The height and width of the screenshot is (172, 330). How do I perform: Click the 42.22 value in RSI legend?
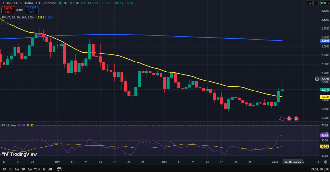point(30,125)
